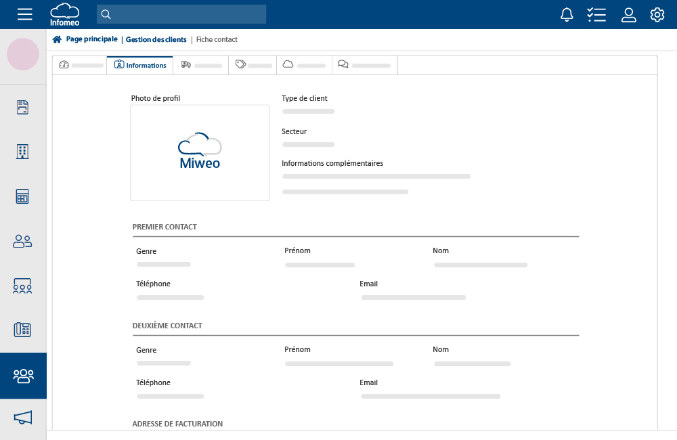Open the fax machine sidebar icon
Image resolution: width=677 pixels, height=440 pixels.
pos(22,330)
